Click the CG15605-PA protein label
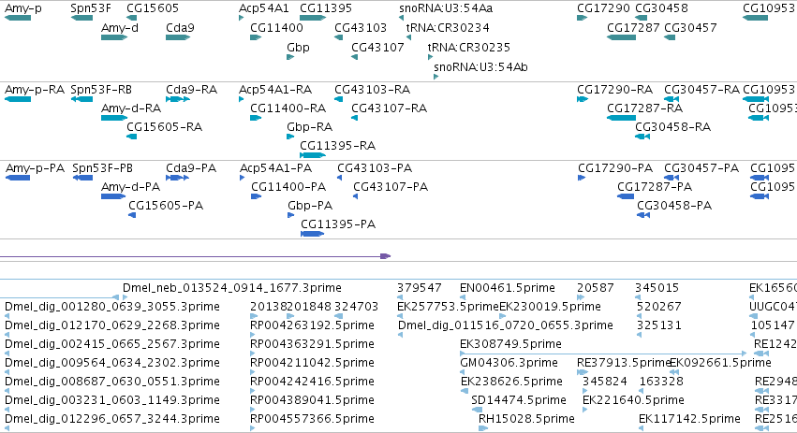The width and height of the screenshot is (797, 433). (x=166, y=205)
